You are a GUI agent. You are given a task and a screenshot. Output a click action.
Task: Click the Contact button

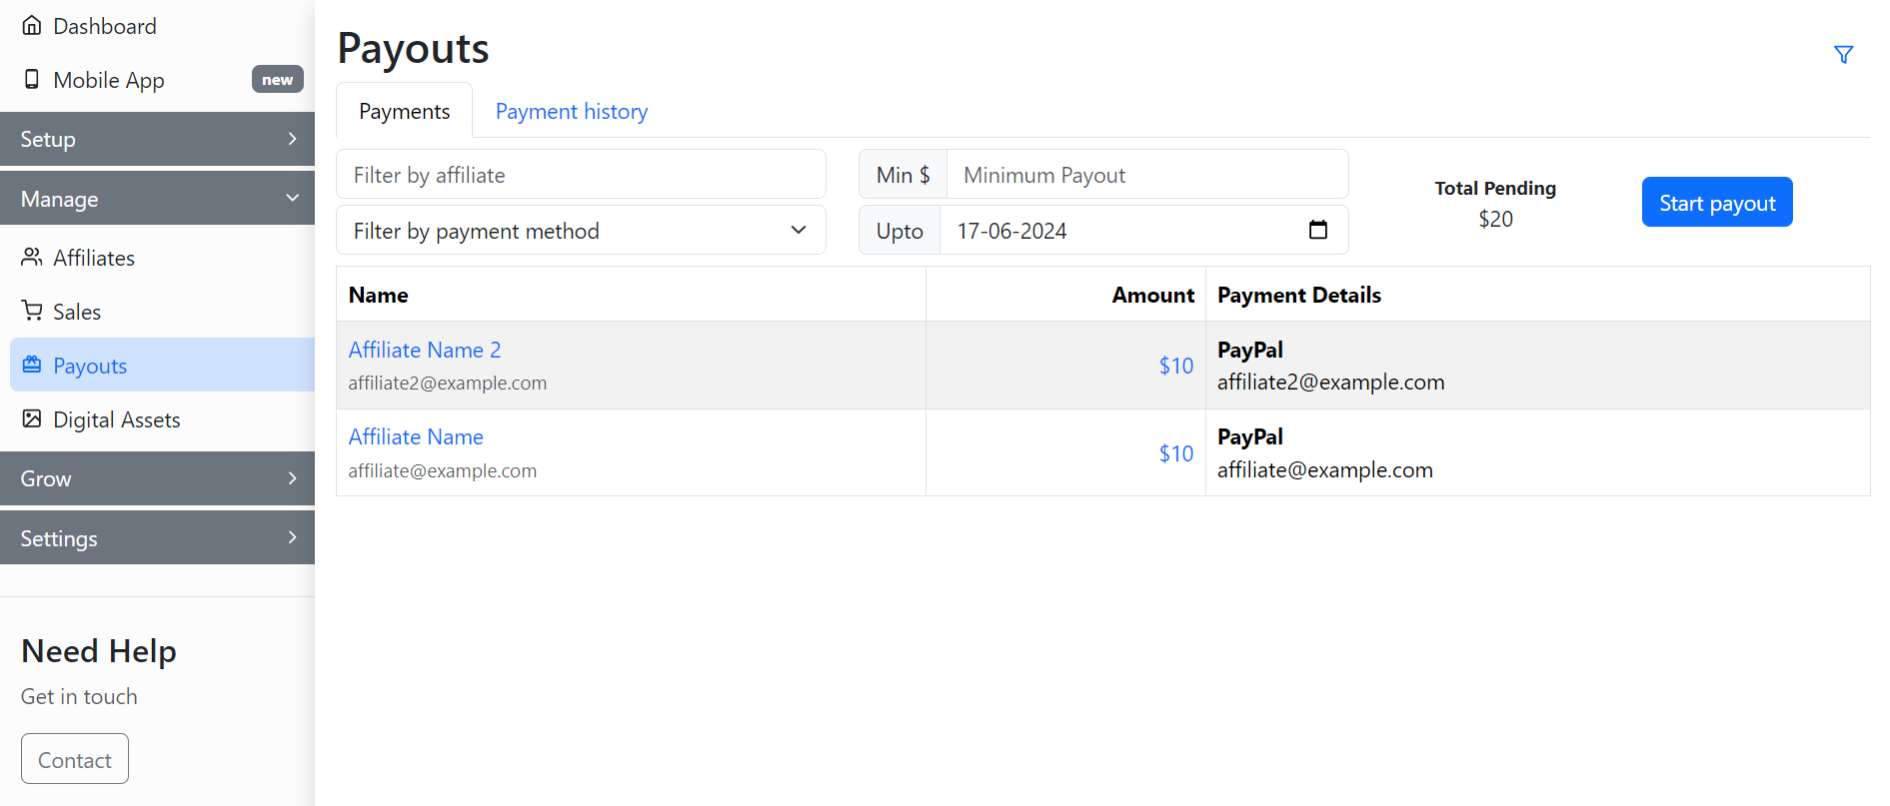(x=75, y=760)
